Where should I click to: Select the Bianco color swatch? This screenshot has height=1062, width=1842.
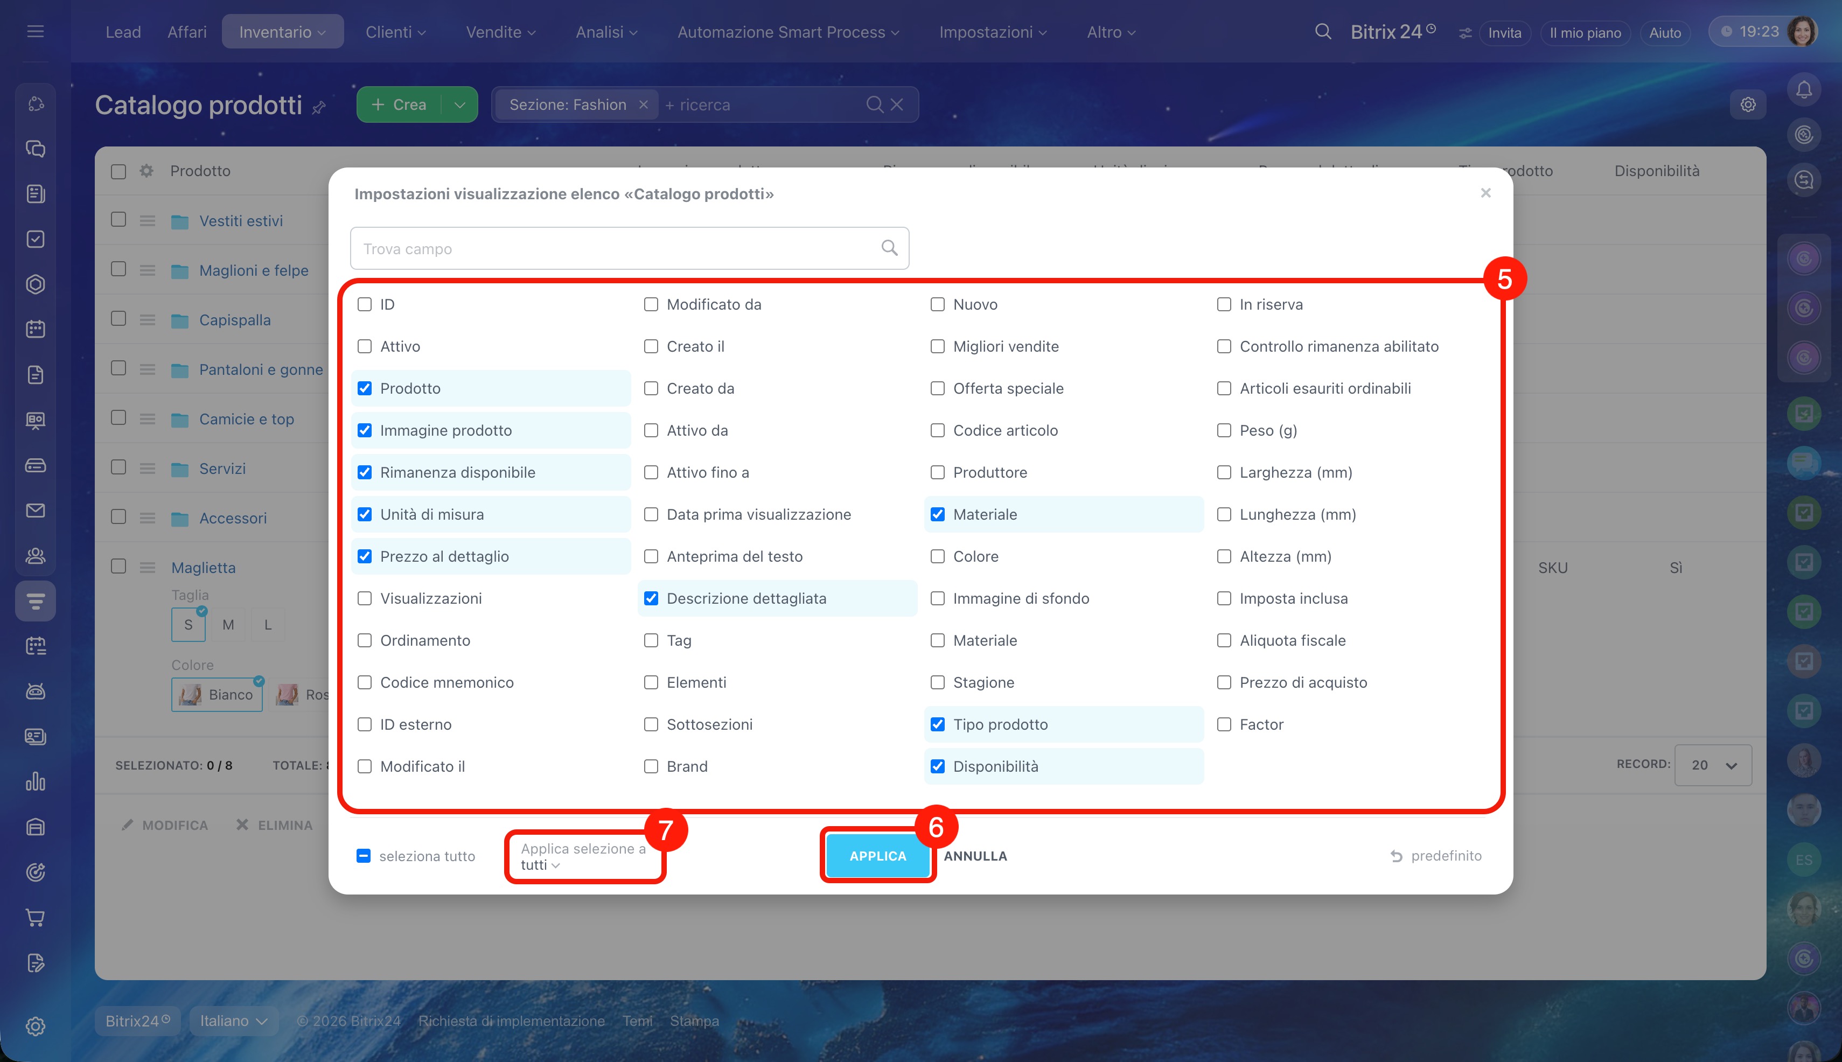click(x=218, y=694)
